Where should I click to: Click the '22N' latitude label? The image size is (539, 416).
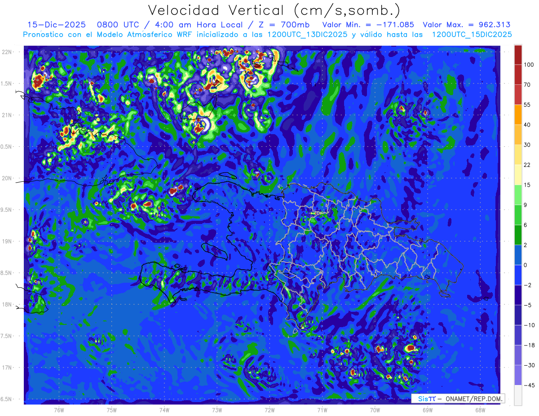(x=8, y=52)
